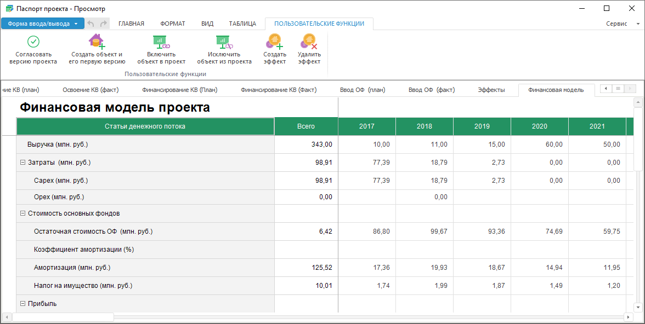Click the Удалить эффект icon
645x324 pixels.
(x=309, y=42)
